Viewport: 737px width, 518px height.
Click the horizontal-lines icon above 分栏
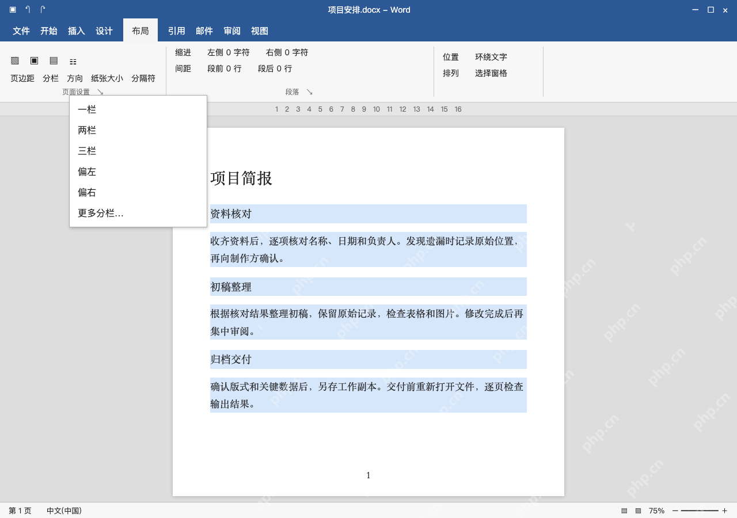pos(54,60)
